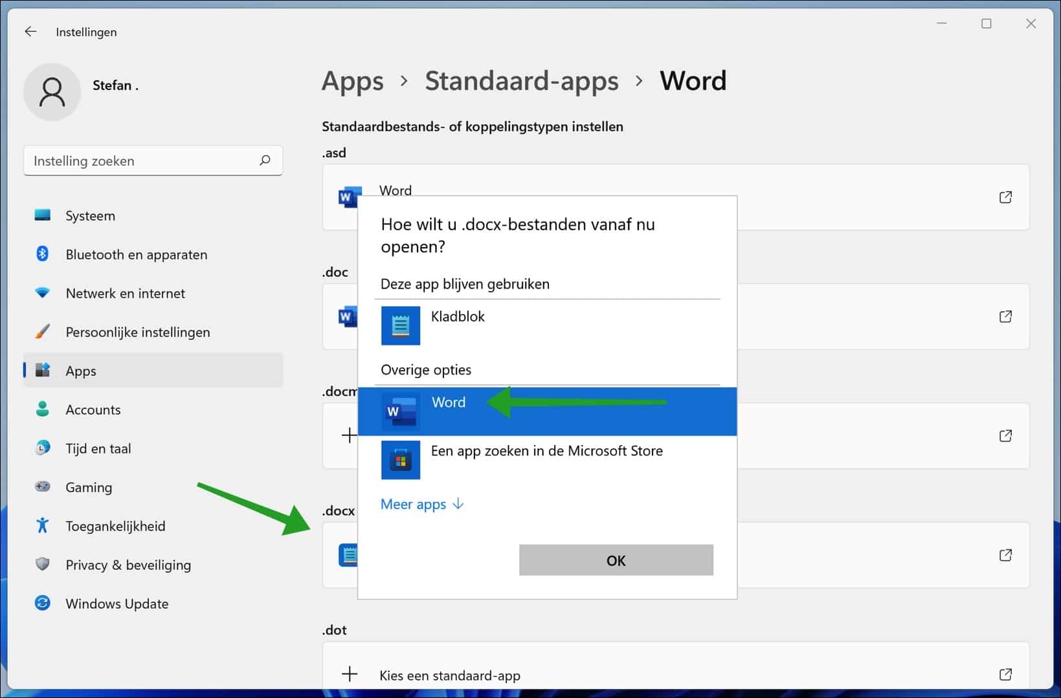Open Windows Update via its icon
The height and width of the screenshot is (698, 1061).
click(x=42, y=603)
